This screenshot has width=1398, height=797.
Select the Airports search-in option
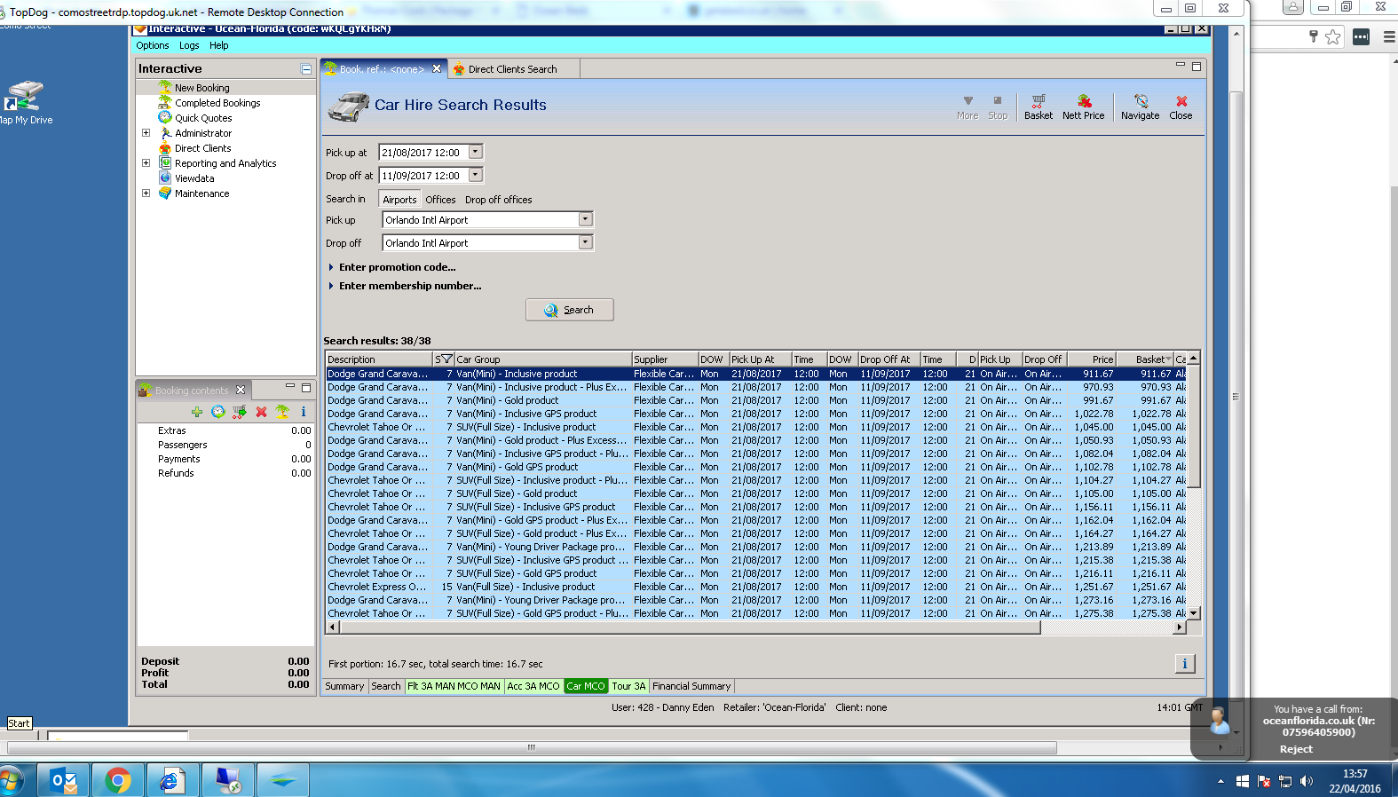[x=399, y=200]
